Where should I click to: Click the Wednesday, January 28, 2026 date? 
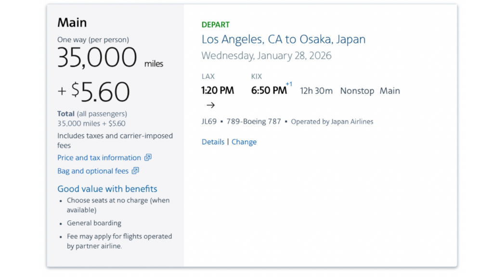click(x=266, y=55)
